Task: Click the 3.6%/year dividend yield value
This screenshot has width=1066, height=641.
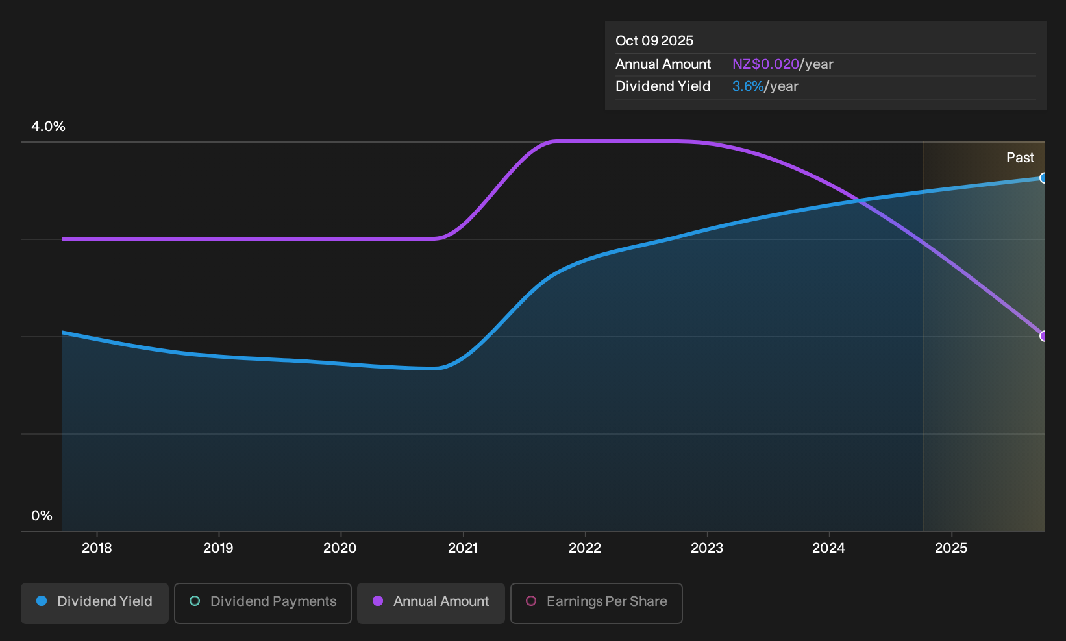Action: [x=765, y=86]
